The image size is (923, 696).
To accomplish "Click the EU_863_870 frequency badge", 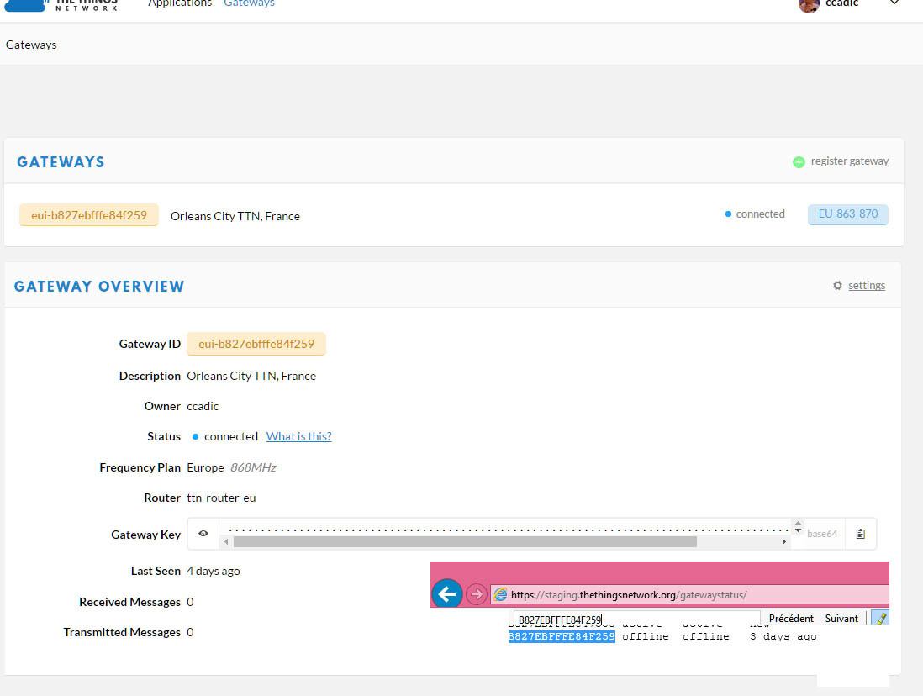I will (x=847, y=214).
